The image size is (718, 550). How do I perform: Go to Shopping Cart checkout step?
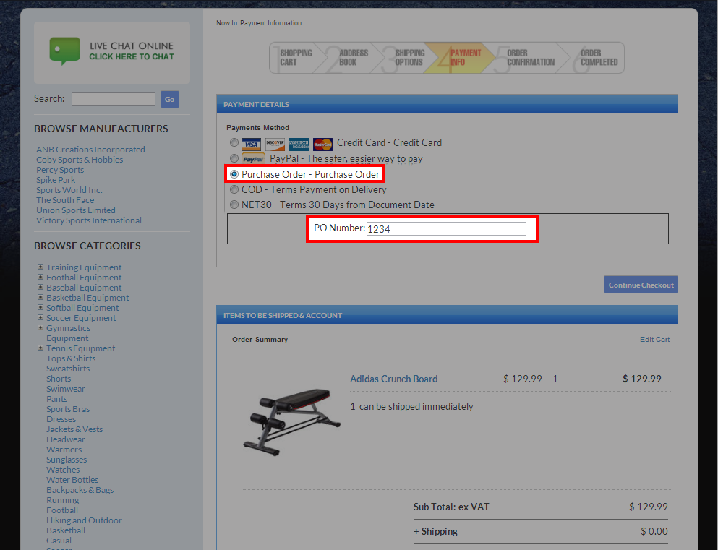pos(295,58)
